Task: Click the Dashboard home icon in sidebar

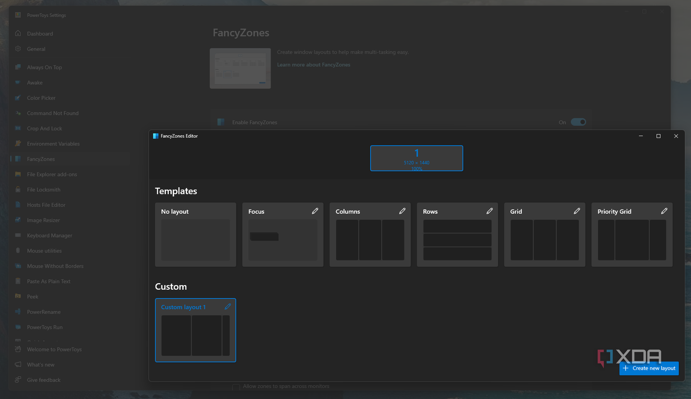Action: (18, 34)
